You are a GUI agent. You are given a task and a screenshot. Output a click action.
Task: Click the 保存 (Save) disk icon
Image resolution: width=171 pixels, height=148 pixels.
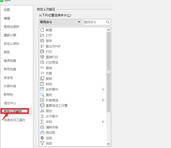point(42,41)
